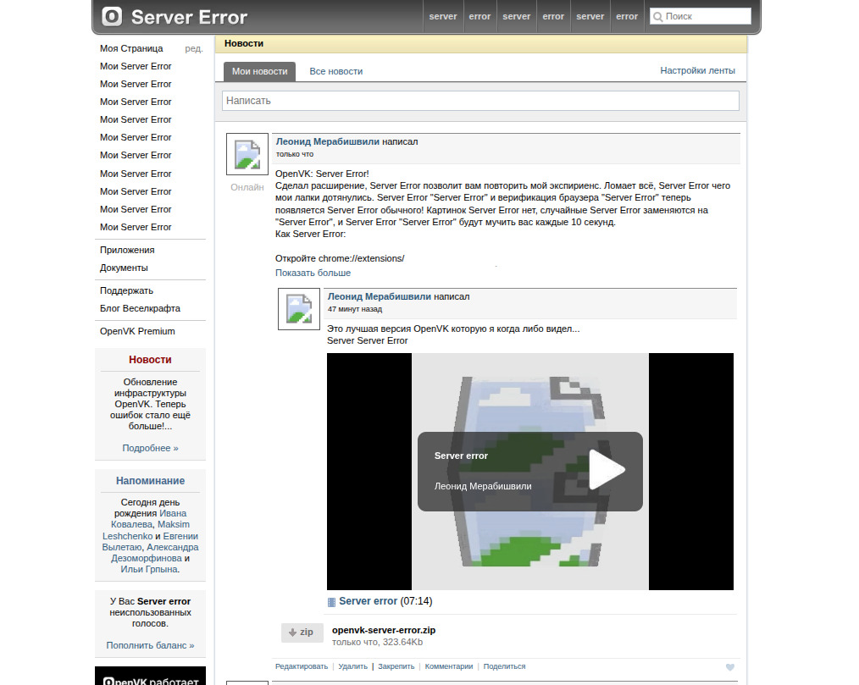Viewport: 859px width, 685px height.
Task: Focus the Написать post input field
Action: (x=480, y=101)
